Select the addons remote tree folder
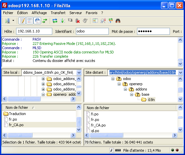Screen dimensions: 185x155 (141, 89)
